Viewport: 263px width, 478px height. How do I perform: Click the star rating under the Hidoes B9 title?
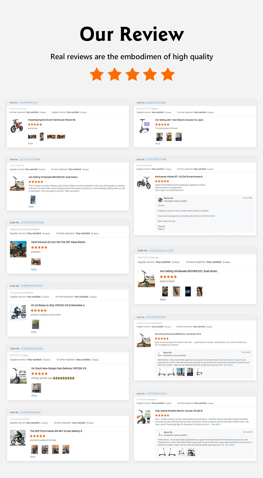[38, 436]
